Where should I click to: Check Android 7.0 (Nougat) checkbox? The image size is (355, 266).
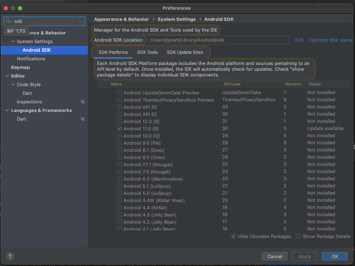click(x=120, y=172)
